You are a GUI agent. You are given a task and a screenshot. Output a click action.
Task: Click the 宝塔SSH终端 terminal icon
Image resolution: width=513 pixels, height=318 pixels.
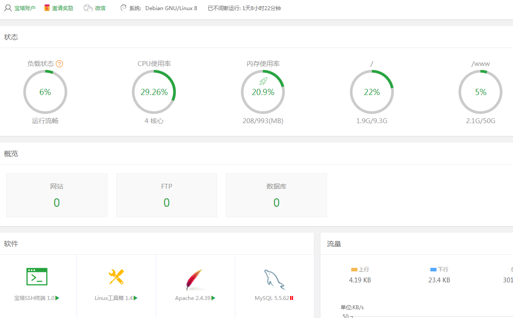37,277
